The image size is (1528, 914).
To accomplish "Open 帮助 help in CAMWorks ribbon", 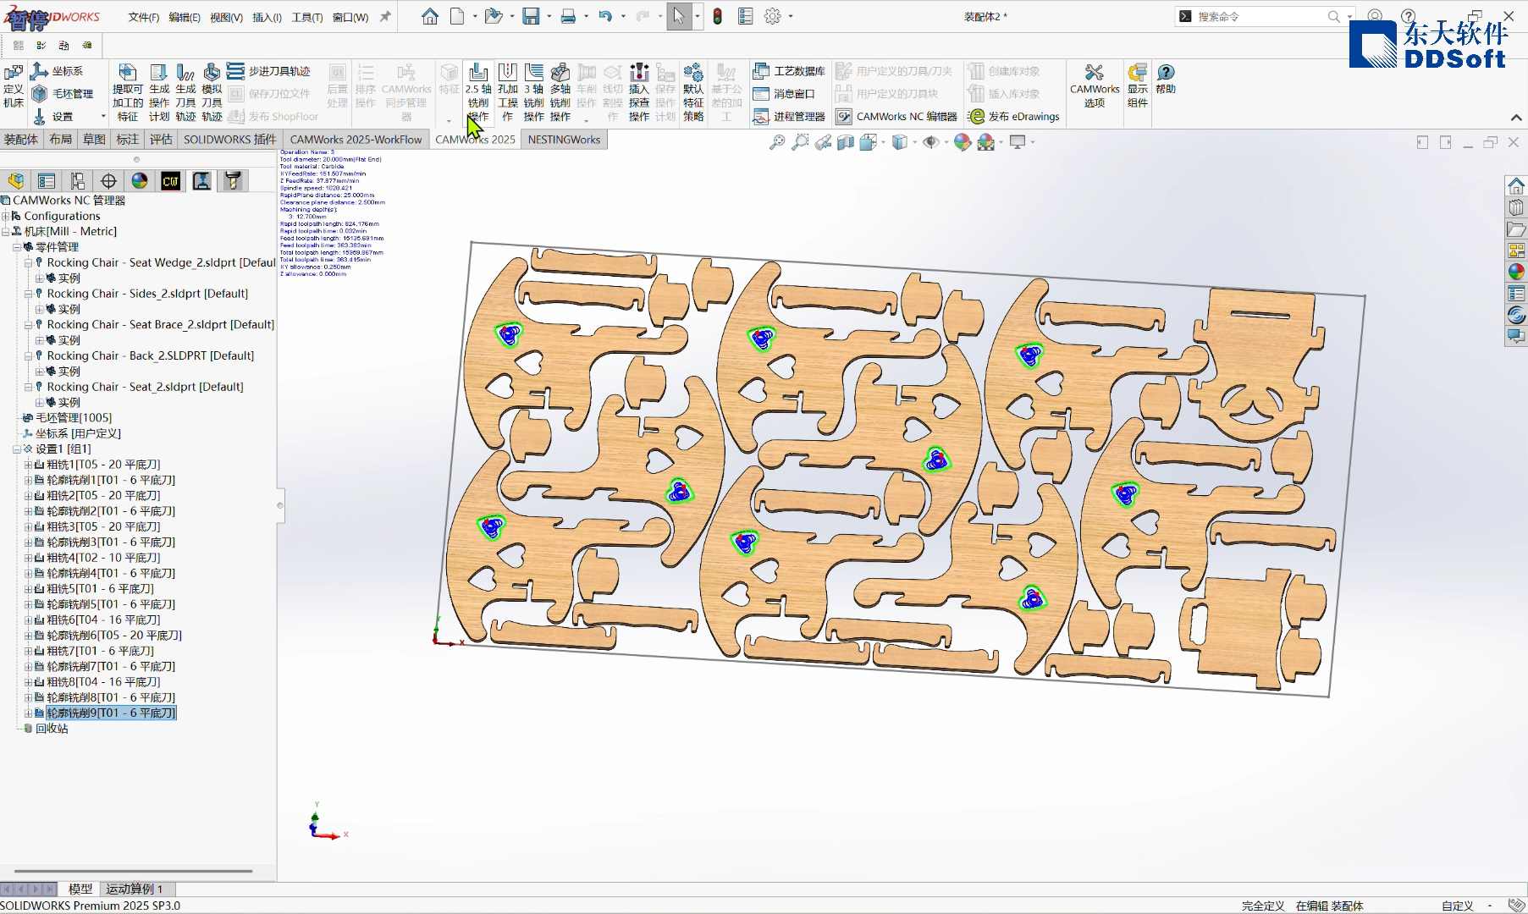I will (x=1166, y=79).
